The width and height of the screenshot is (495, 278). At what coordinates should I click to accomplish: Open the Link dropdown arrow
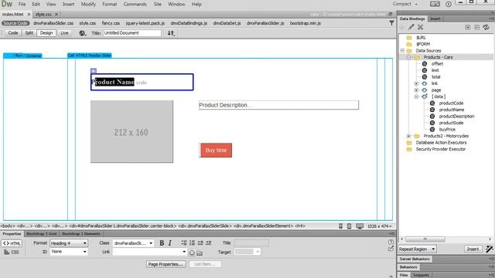(x=184, y=252)
